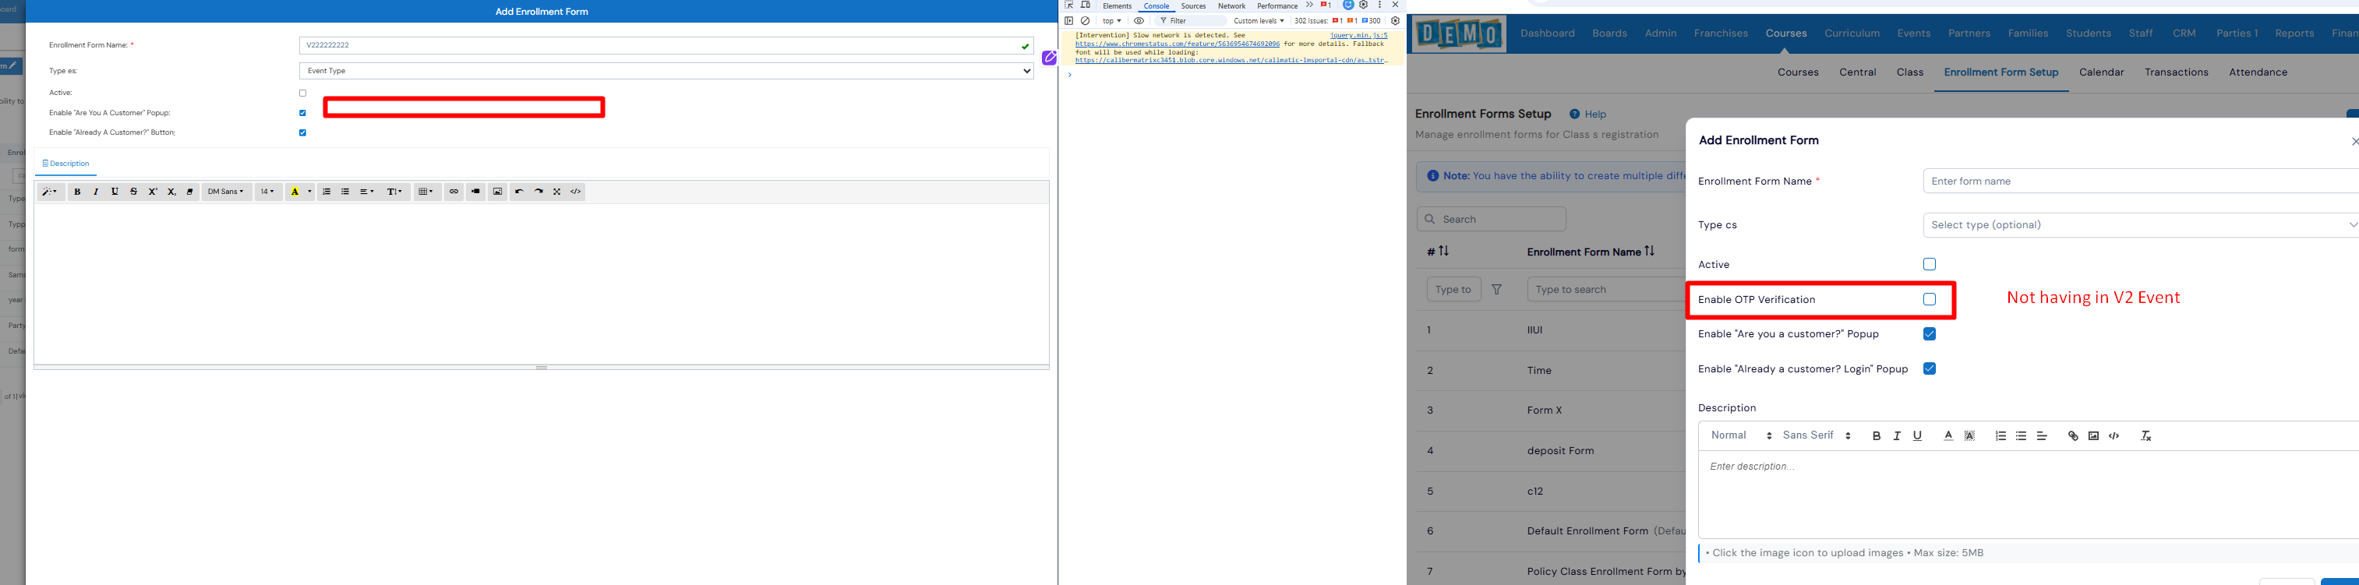Uncheck "Already a customer? Login" Popup
The image size is (2359, 585).
click(1930, 369)
